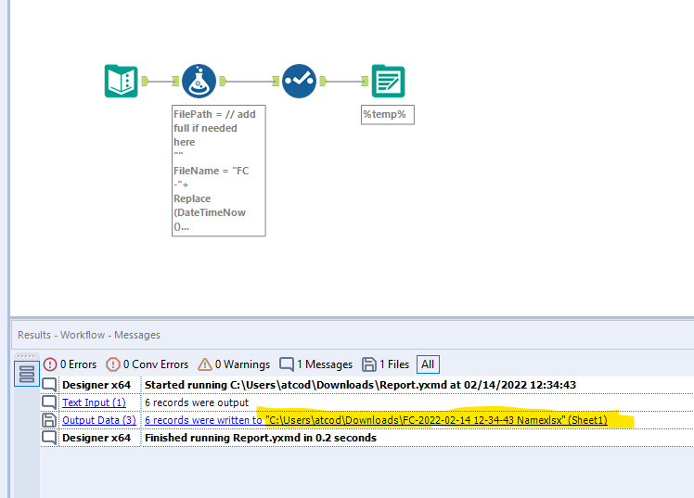This screenshot has width=694, height=498.
Task: Select the Started running Report.yxmd message
Action: click(360, 385)
